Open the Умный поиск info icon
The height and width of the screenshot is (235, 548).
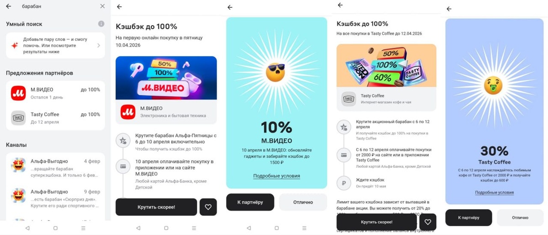pyautogui.click(x=101, y=24)
